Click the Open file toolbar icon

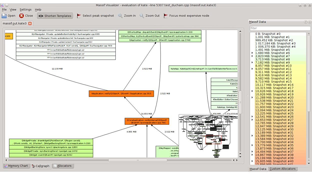coord(4,16)
